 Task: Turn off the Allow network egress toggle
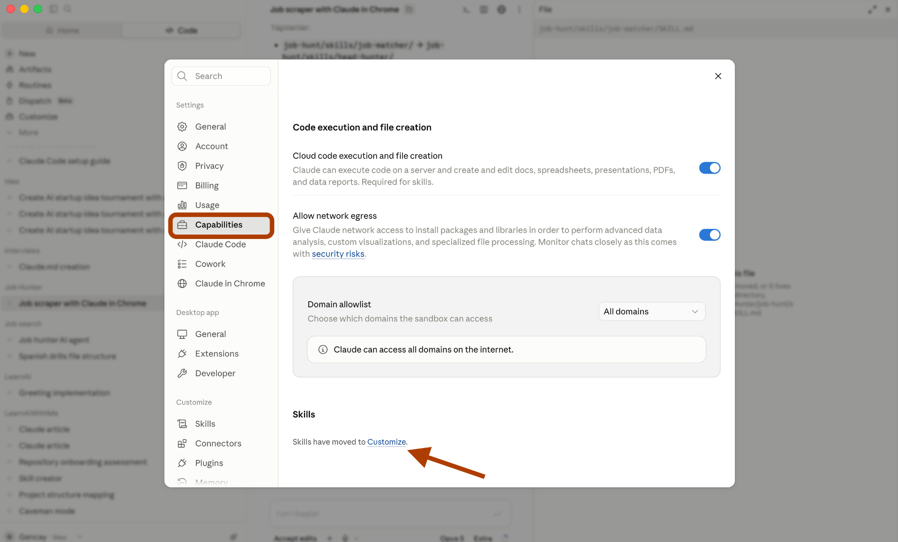click(x=709, y=235)
